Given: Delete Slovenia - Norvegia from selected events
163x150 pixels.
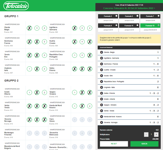Looking at the screenshot, I should (x=101, y=122).
